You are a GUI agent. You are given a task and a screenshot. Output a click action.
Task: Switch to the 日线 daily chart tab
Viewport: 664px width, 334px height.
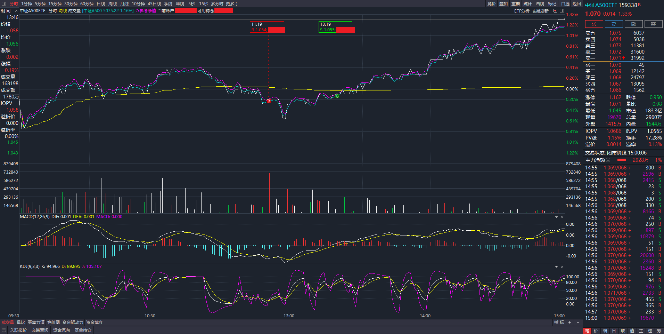coord(101,3)
